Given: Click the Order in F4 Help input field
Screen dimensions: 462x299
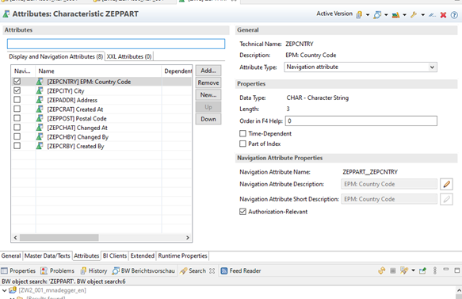Looking at the screenshot, I should 361,121.
